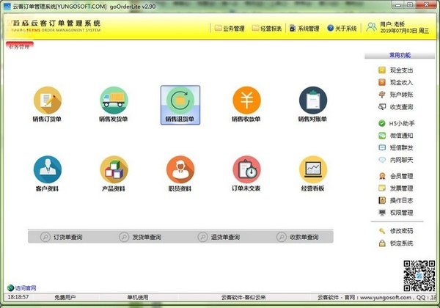Viewport: 440px width, 308px height.
Task: Open the 经营报表 menu
Action: click(267, 29)
